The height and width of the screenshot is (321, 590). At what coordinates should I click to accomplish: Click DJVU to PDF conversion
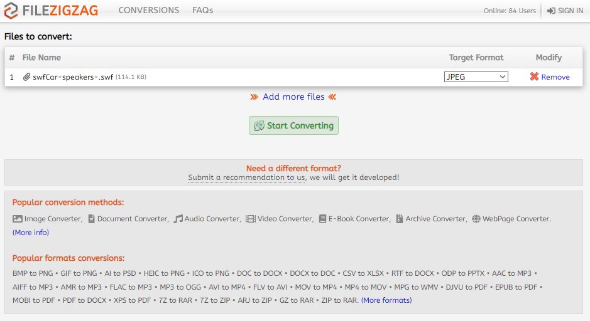[467, 287]
